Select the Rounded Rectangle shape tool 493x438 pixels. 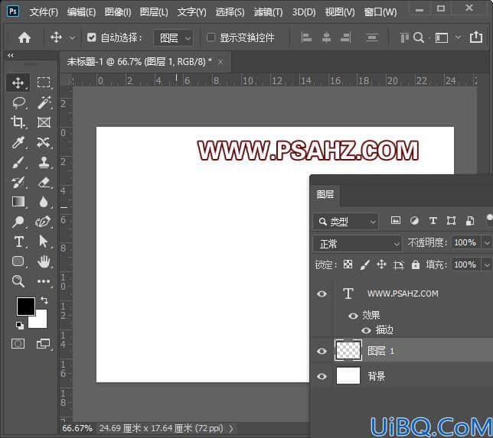[x=18, y=261]
